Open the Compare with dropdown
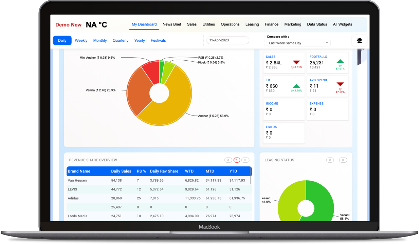Viewport: 419px width, 244px height. 298,43
